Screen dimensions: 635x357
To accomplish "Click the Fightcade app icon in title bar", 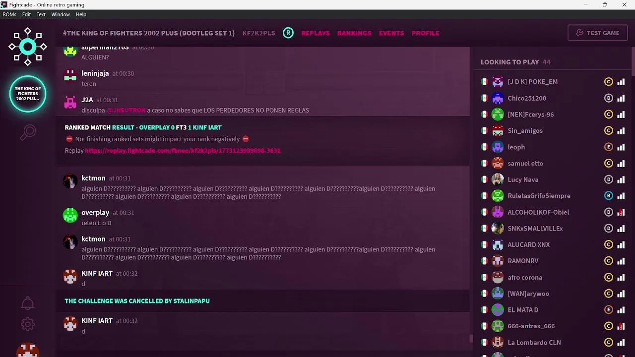I will (x=4, y=4).
